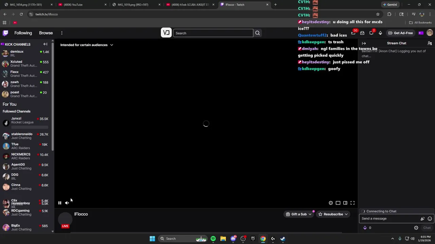
Task: Collapse the Stream Chat panel
Action: (x=364, y=43)
